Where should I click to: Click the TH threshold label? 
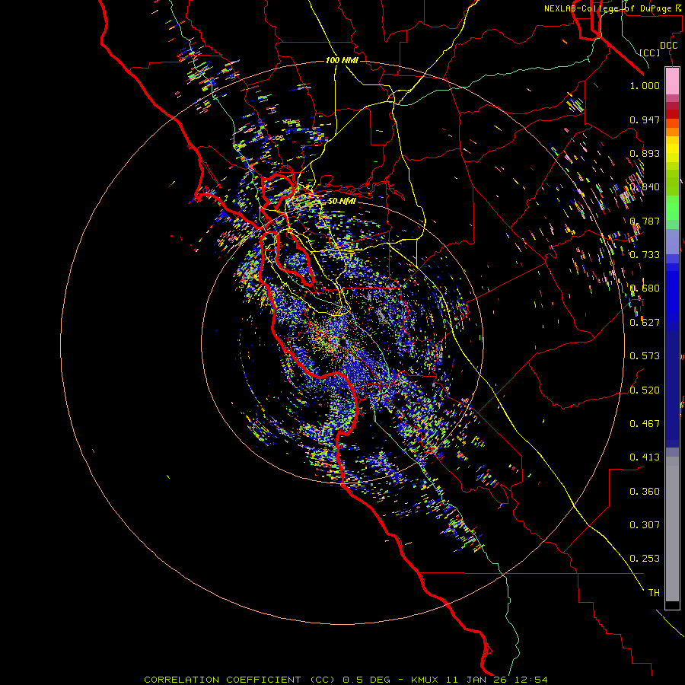(654, 593)
